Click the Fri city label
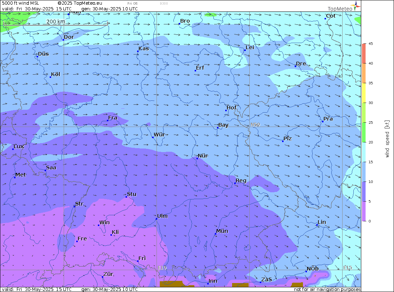 (x=142, y=258)
